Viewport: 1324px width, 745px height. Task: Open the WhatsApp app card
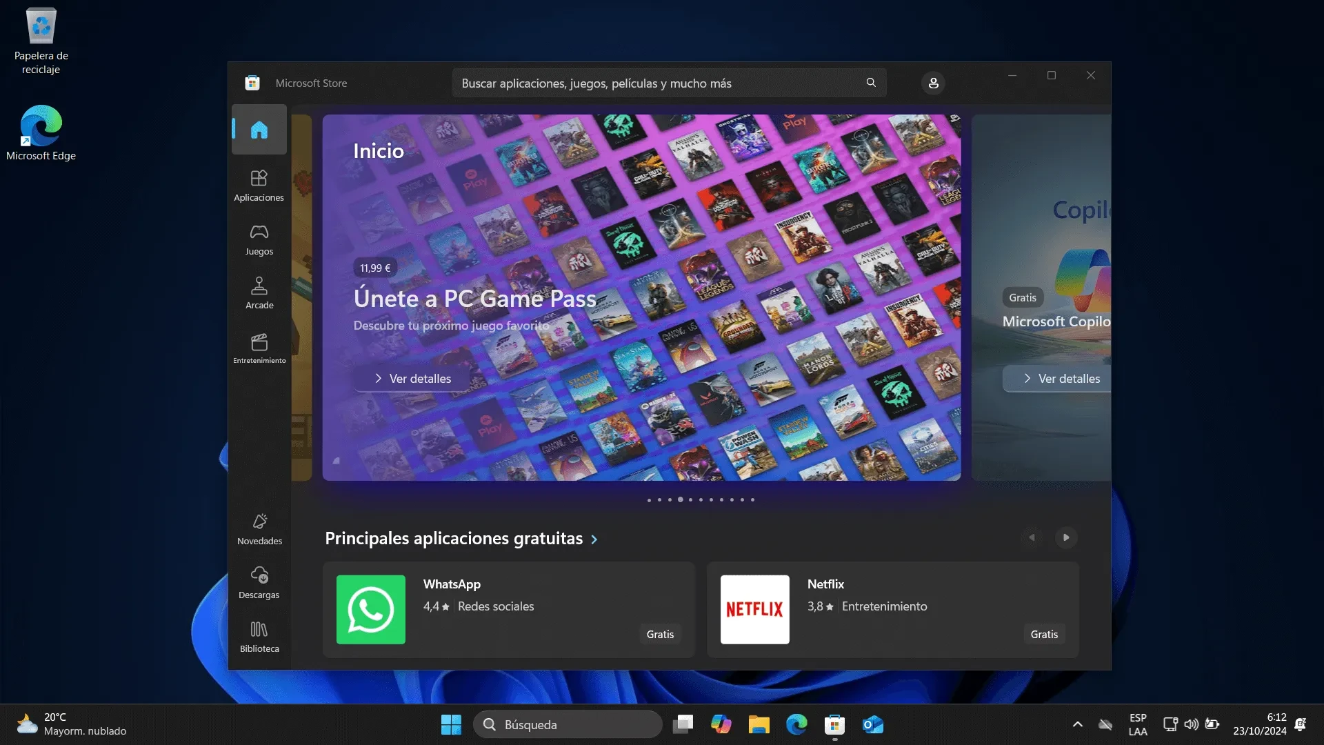point(509,609)
